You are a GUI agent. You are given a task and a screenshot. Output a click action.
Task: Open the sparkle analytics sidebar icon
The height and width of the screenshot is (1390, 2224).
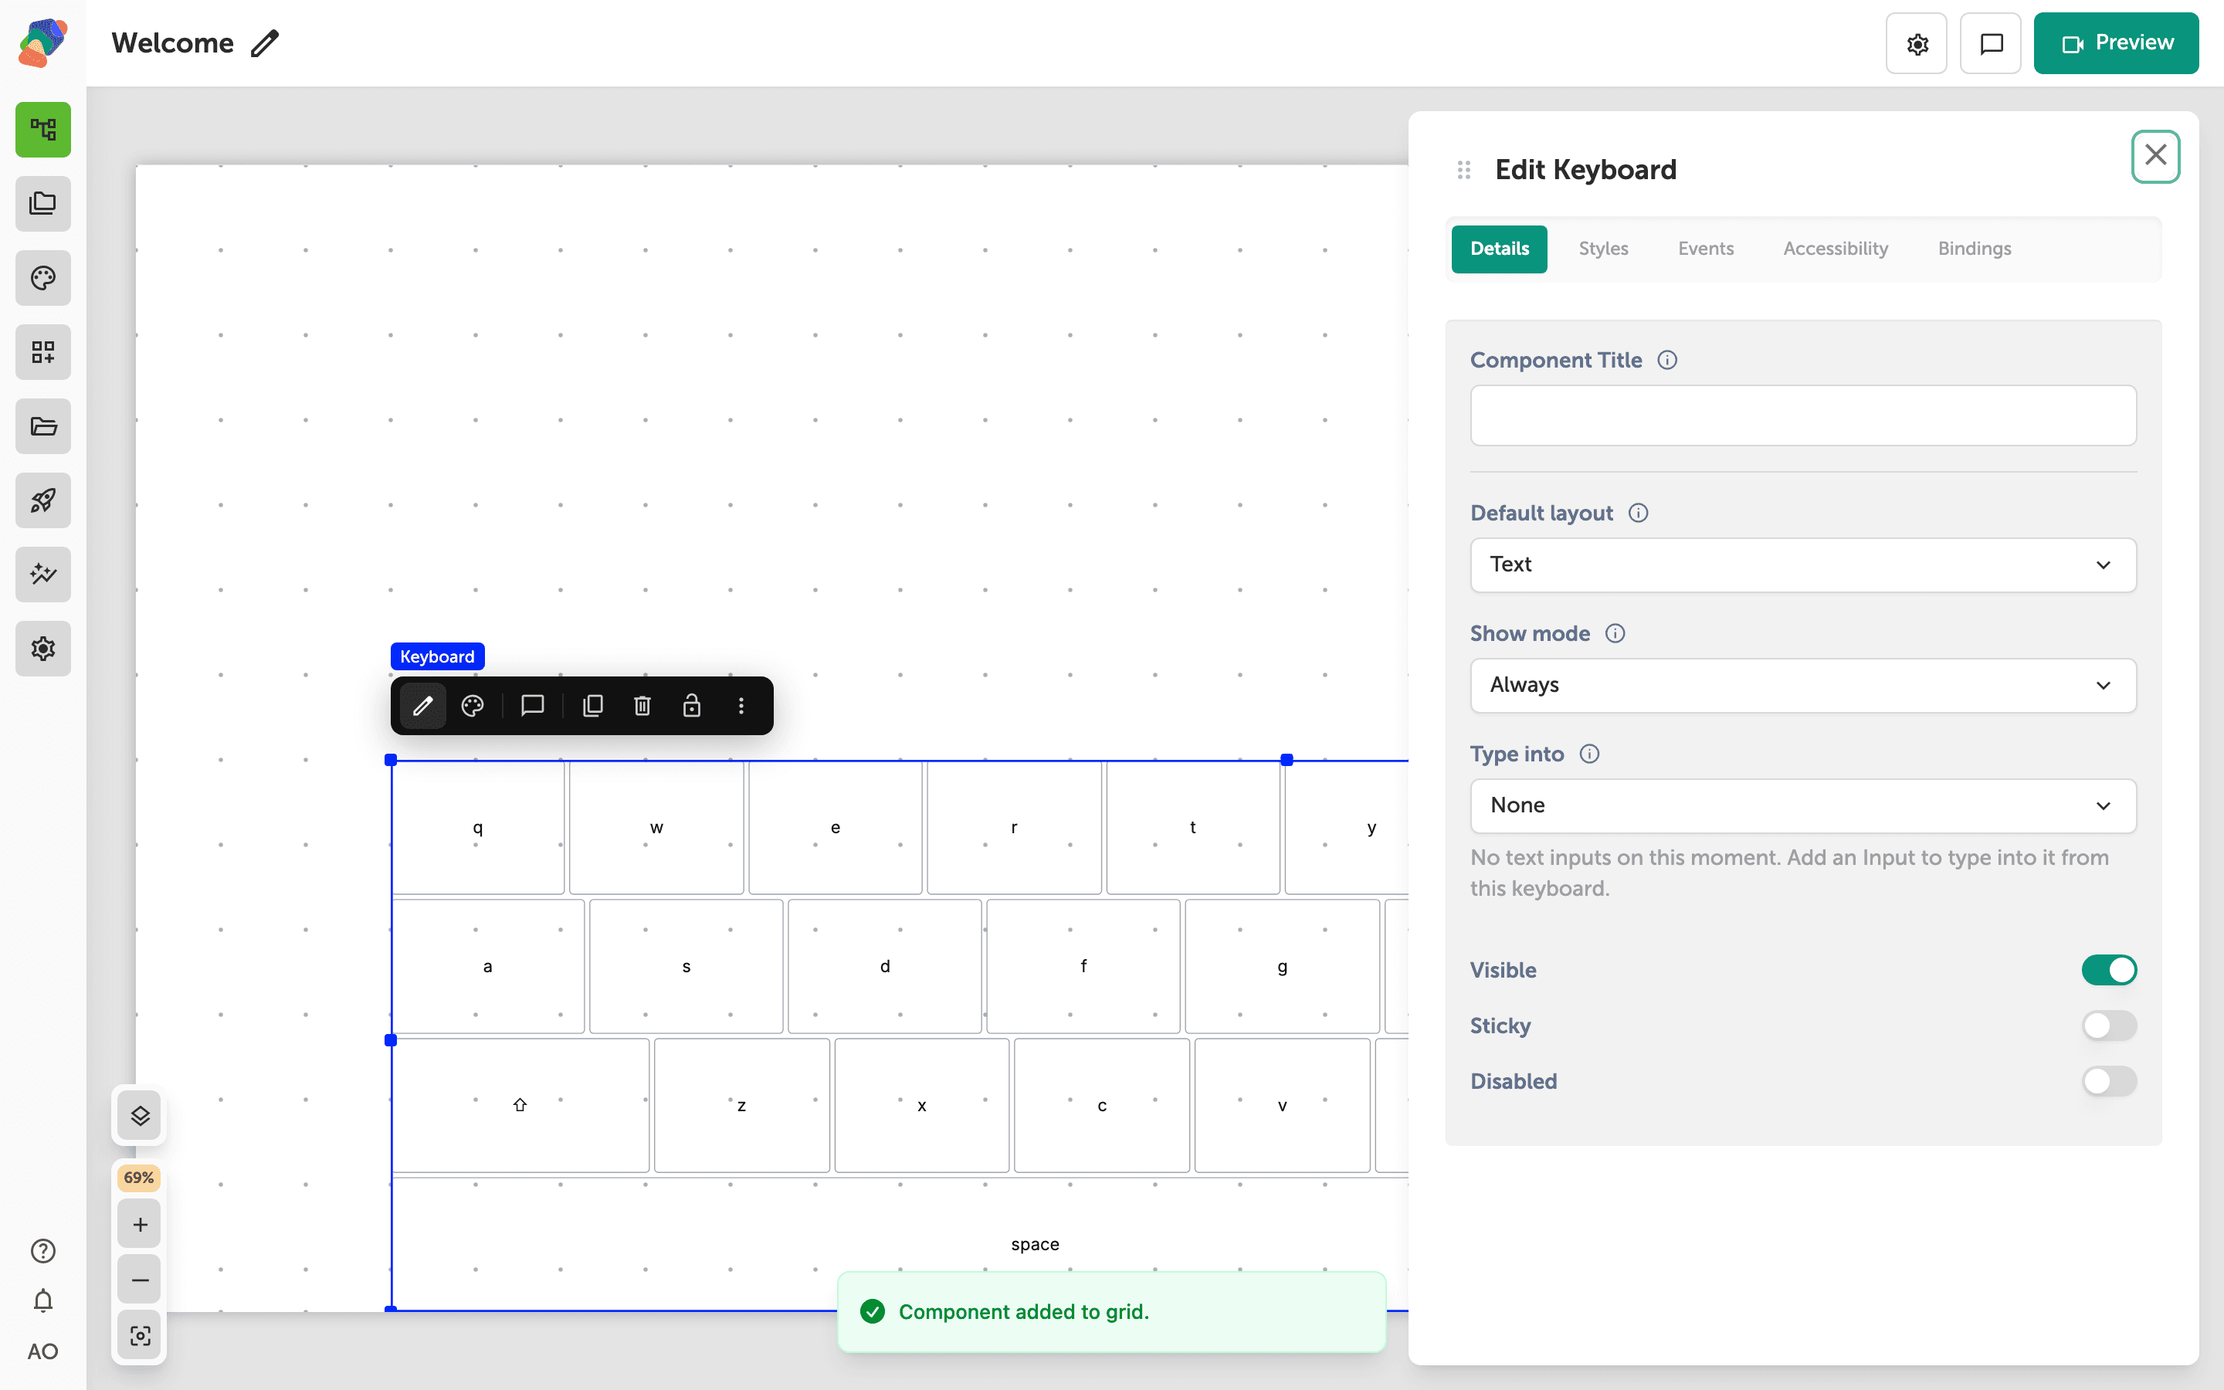43,575
